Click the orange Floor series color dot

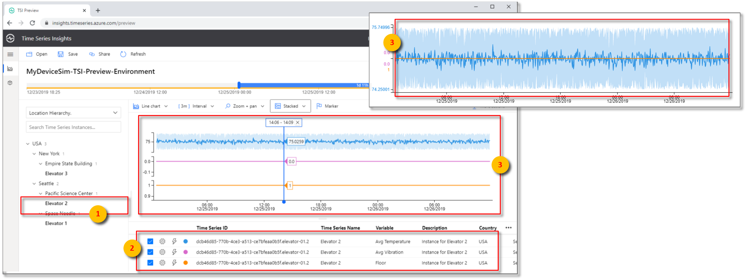coord(186,263)
